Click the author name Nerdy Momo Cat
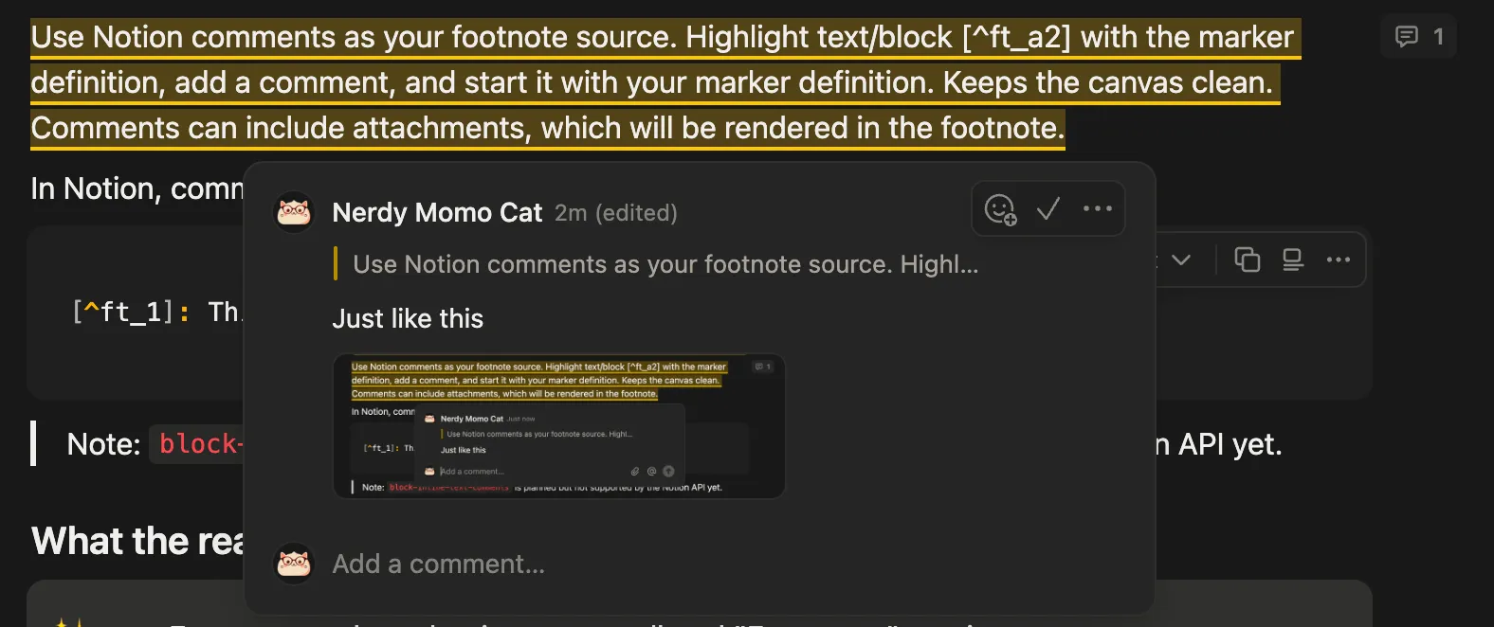The image size is (1494, 627). click(437, 212)
